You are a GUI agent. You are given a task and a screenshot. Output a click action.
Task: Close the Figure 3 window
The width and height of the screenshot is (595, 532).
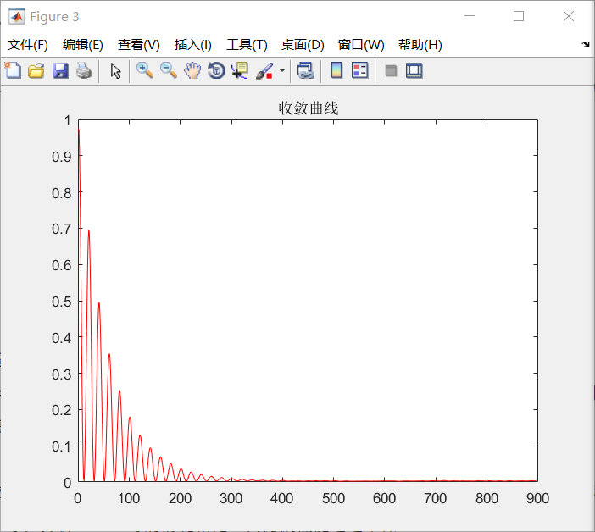(569, 16)
